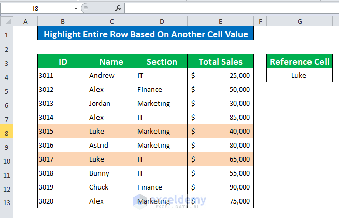The width and height of the screenshot is (339, 218).
Task: Click the blue title cell Highlight Entire Row
Action: coord(146,35)
